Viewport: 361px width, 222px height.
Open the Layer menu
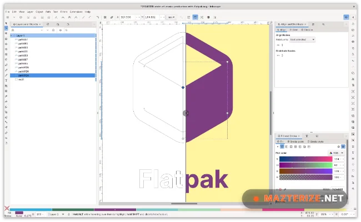pyautogui.click(x=30, y=12)
